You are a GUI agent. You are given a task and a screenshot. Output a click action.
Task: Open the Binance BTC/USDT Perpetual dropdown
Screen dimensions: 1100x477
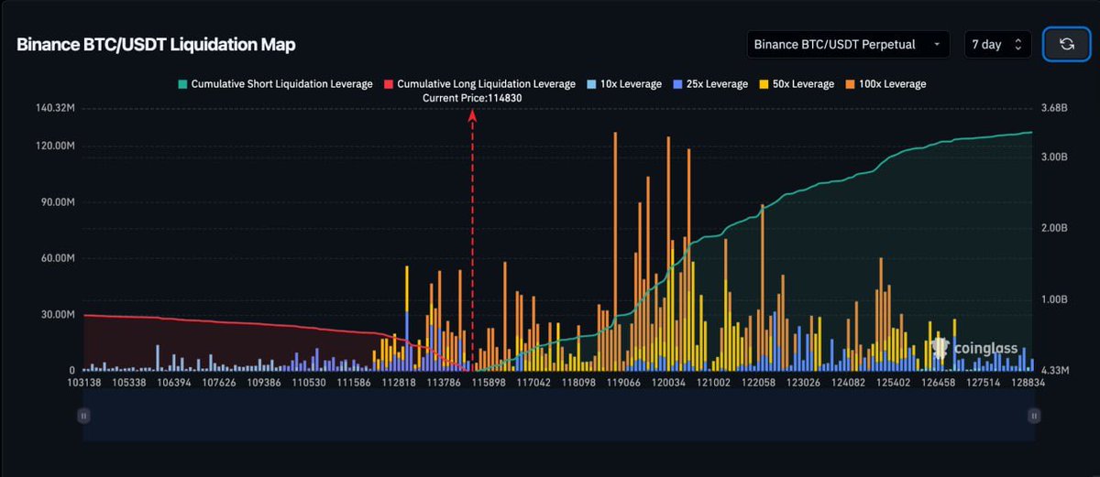848,44
